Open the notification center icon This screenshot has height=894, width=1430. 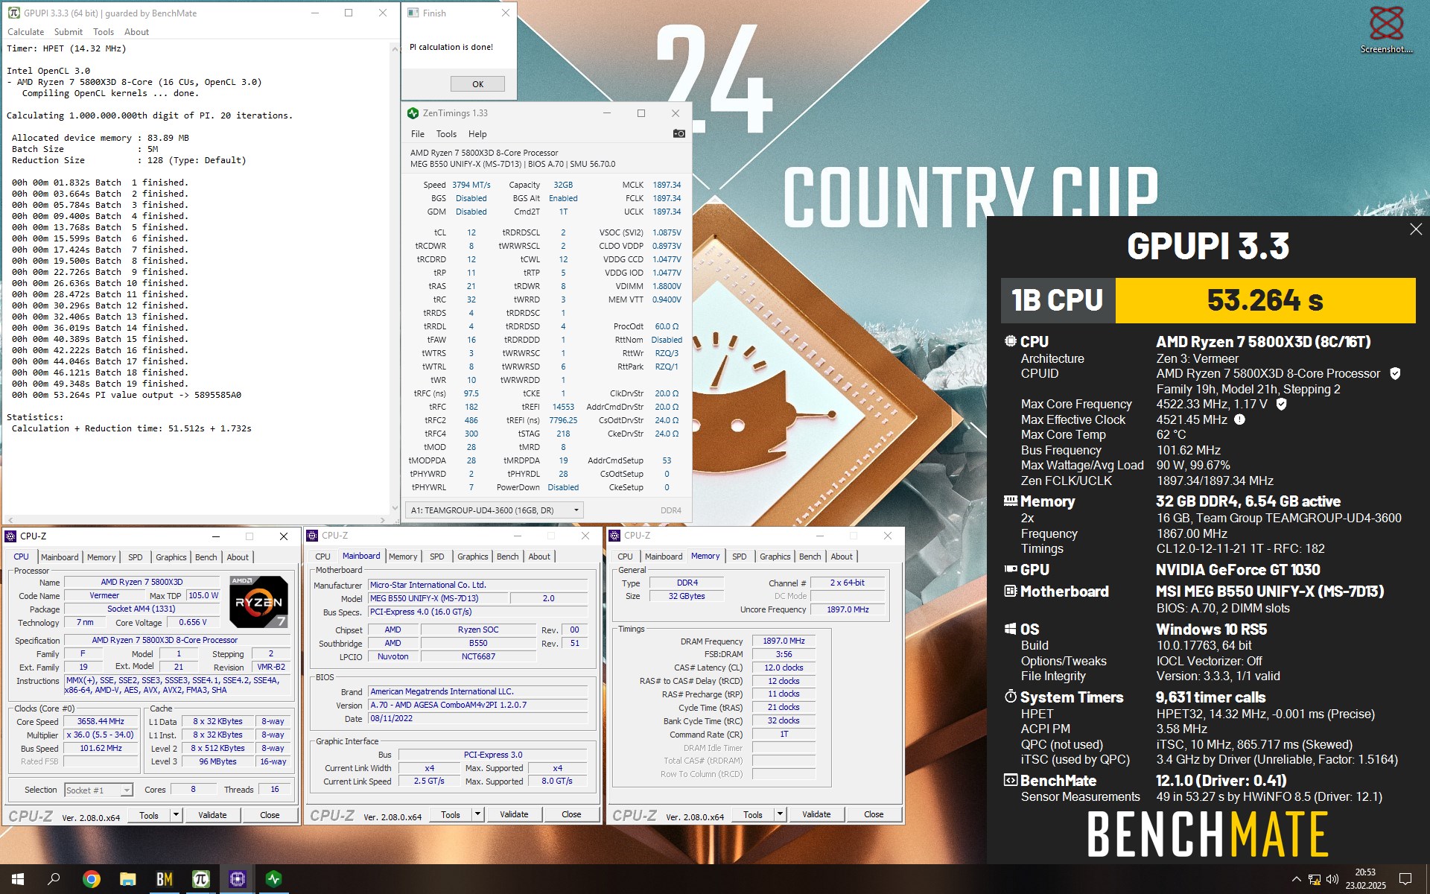(x=1405, y=879)
